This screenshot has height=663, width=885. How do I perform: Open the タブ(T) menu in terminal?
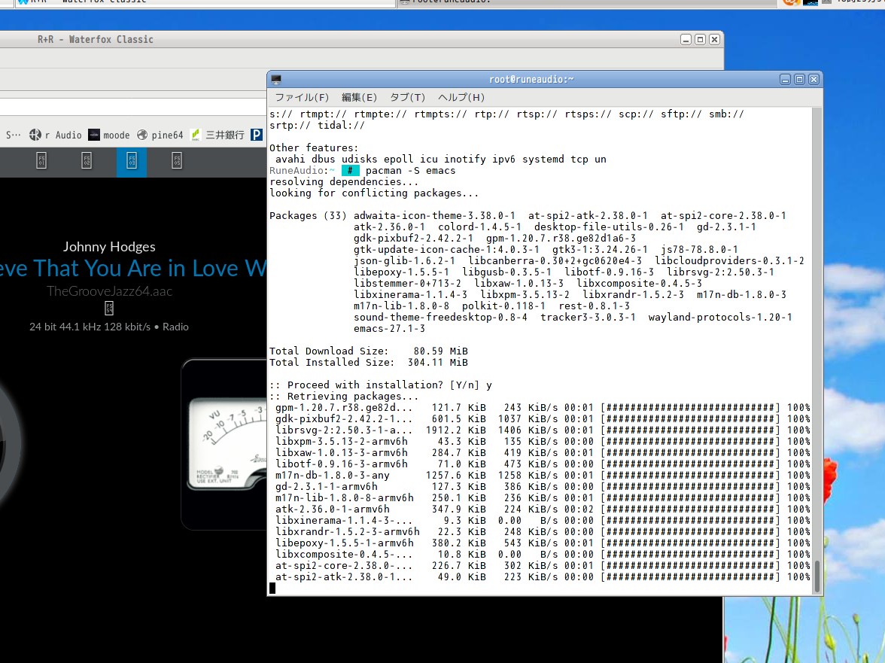point(407,98)
